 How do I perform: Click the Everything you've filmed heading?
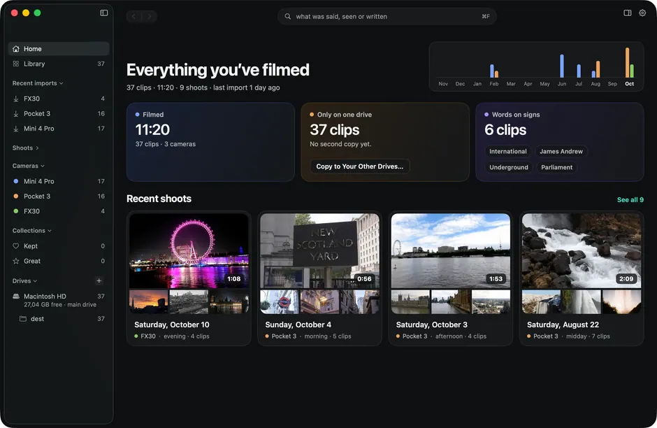(x=218, y=70)
